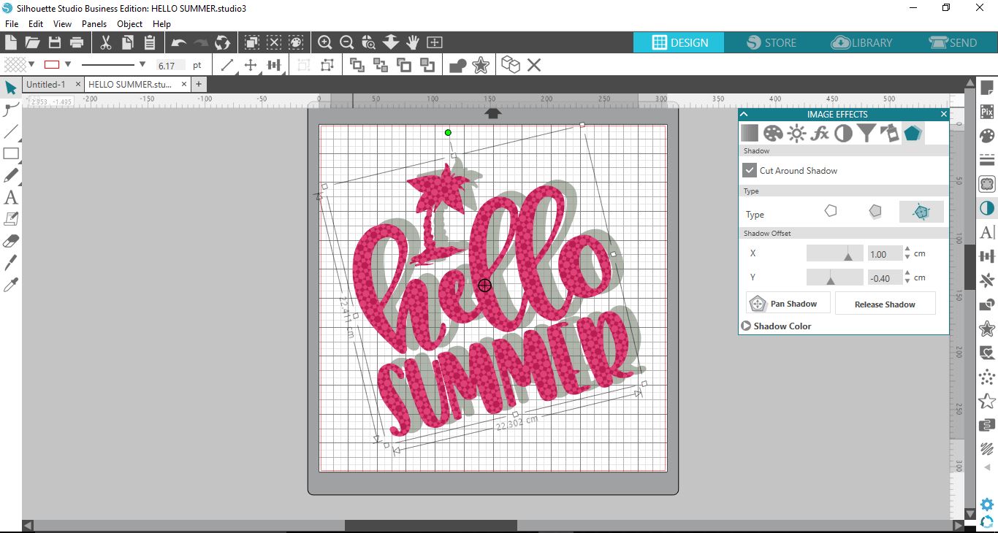
Task: Switch to the Untitled-1 tab
Action: click(x=47, y=84)
